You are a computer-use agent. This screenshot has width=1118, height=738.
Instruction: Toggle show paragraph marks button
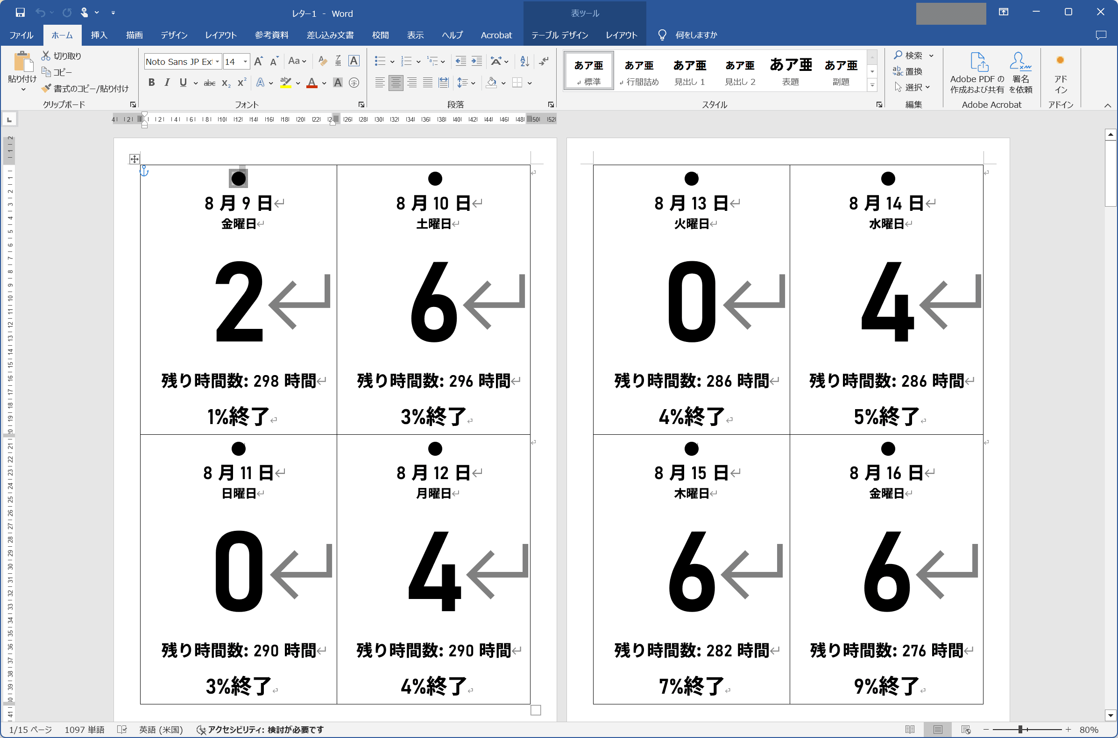[544, 61]
